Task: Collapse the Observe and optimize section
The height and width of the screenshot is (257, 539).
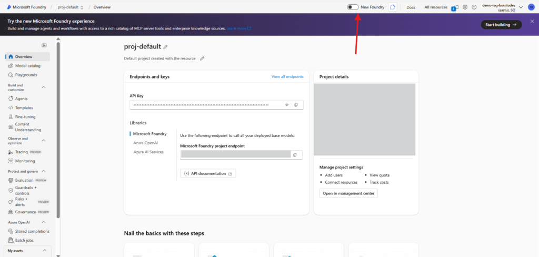Action: 44,141
